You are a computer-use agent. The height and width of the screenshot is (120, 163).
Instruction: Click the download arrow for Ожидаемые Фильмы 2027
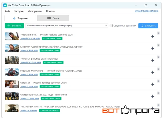[x=153, y=96]
